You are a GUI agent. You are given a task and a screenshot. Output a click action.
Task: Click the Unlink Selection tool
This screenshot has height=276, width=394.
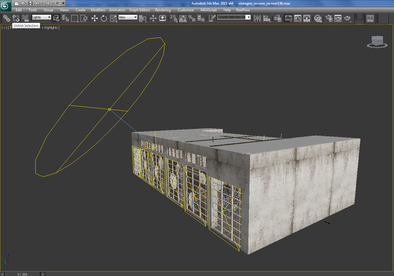[16, 18]
